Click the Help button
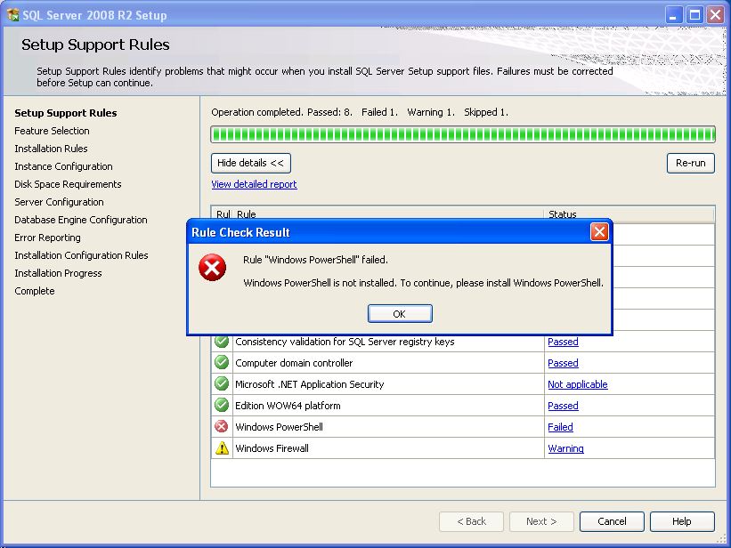 coord(681,521)
